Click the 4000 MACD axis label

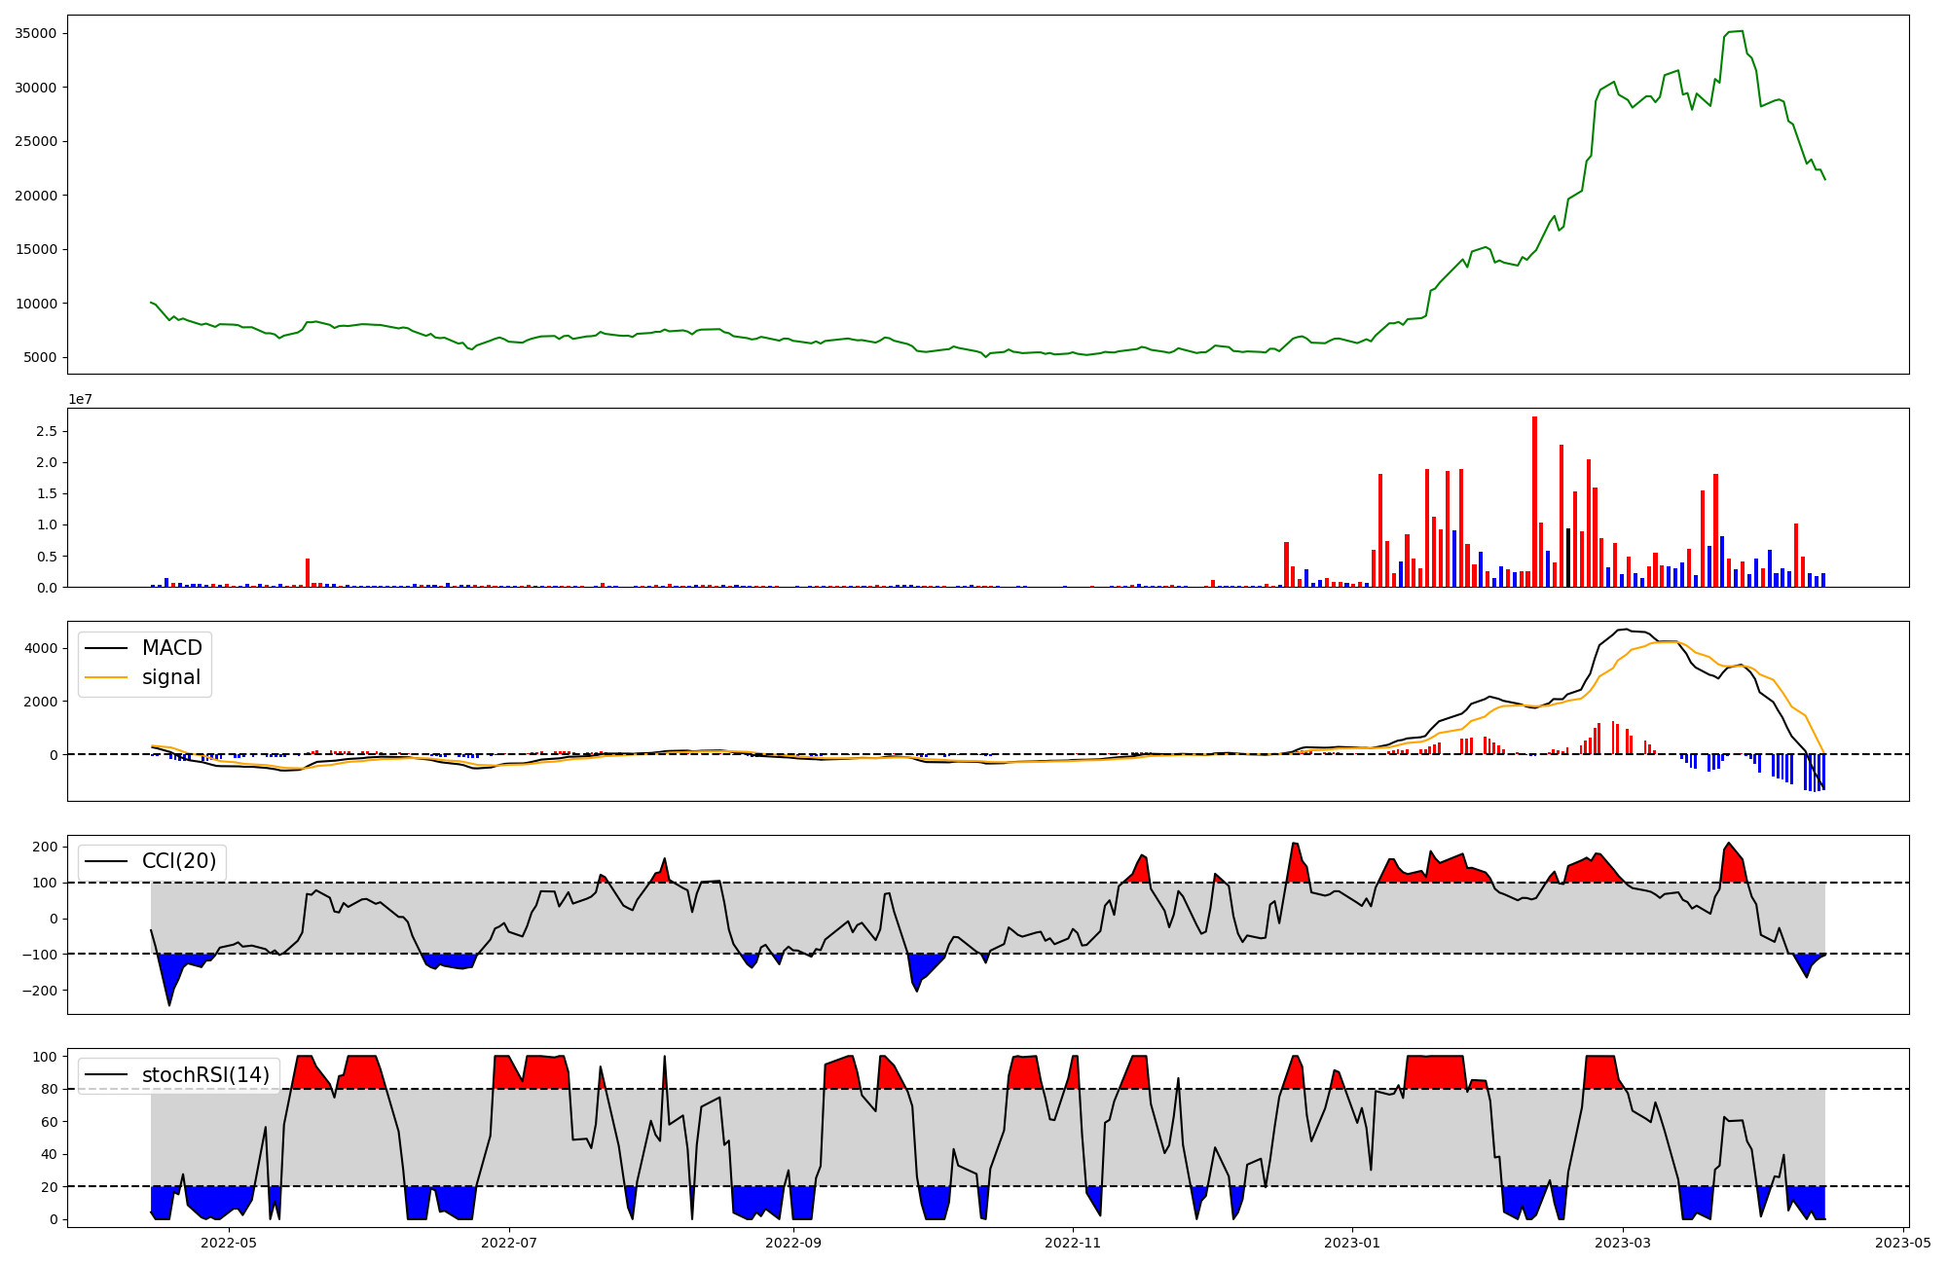coord(41,648)
